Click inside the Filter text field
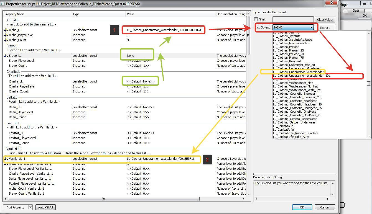Image resolution: width=372 pixels, height=214 pixels. [x=293, y=19]
